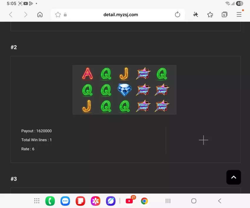Tap the YouTube notification icon in status bar
The height and width of the screenshot is (208, 250).
coord(26,3)
